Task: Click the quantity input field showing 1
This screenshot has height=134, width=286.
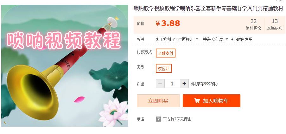Action: 172,84
